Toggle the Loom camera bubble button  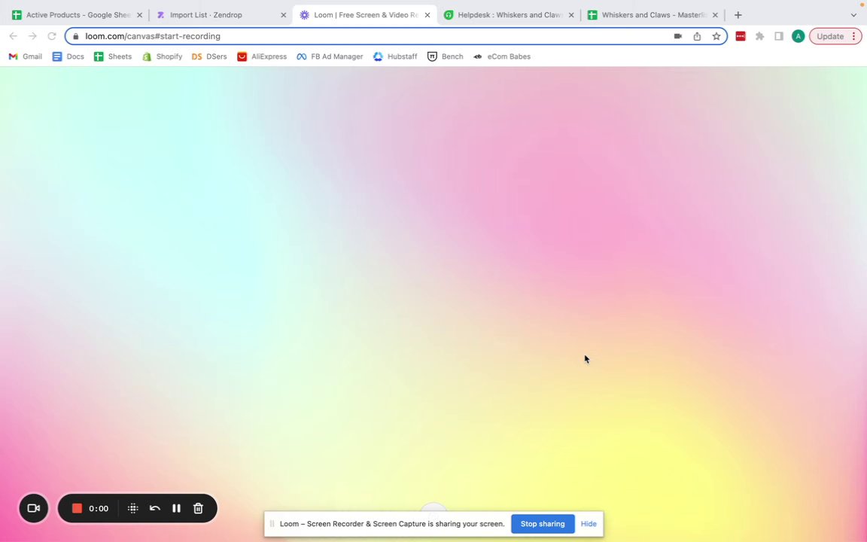34,508
